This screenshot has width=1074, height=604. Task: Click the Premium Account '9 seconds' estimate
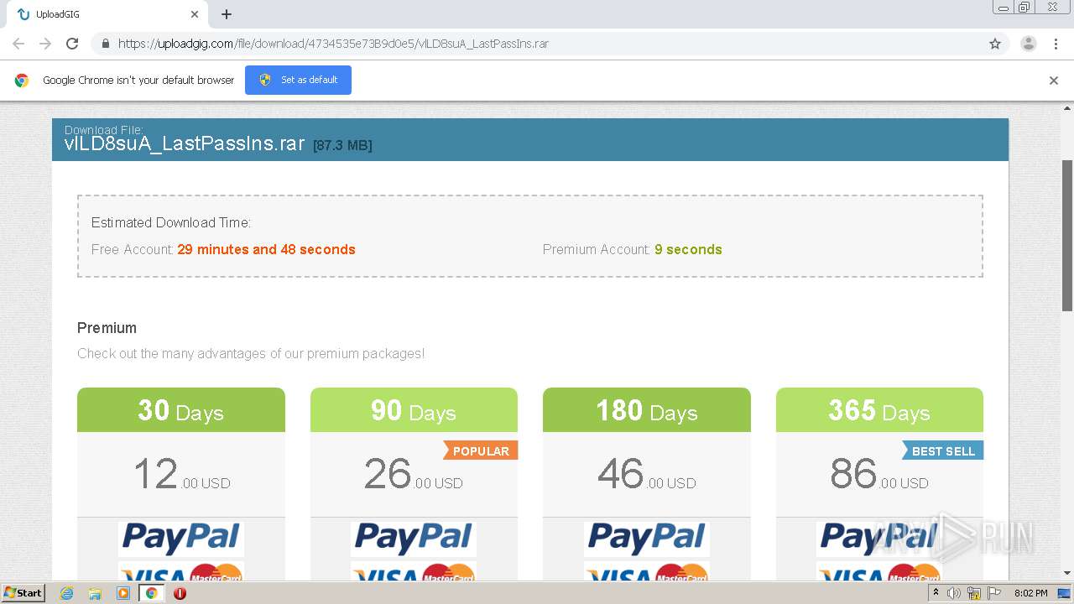click(x=688, y=249)
